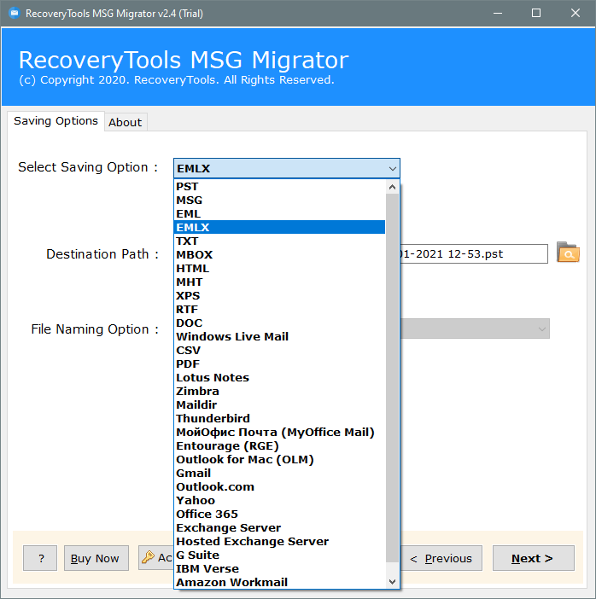Choose Outlook for Mac (OLM) option

click(x=279, y=460)
